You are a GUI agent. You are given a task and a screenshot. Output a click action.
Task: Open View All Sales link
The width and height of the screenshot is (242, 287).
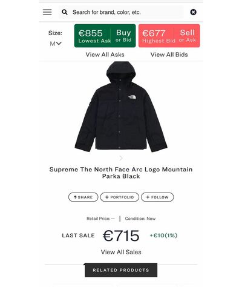tap(121, 252)
